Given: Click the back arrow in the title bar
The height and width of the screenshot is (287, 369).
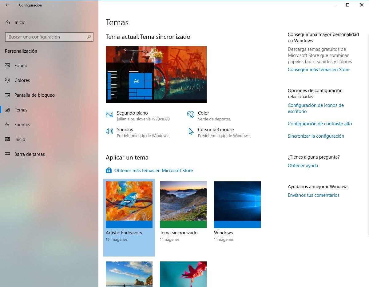Looking at the screenshot, I should click(7, 5).
